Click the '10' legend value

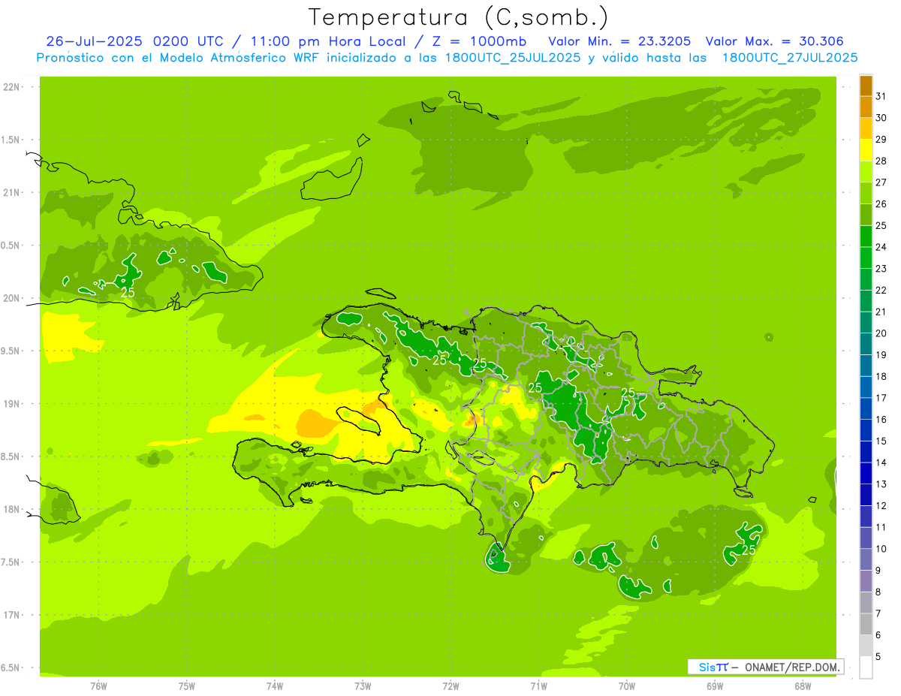[x=881, y=549]
